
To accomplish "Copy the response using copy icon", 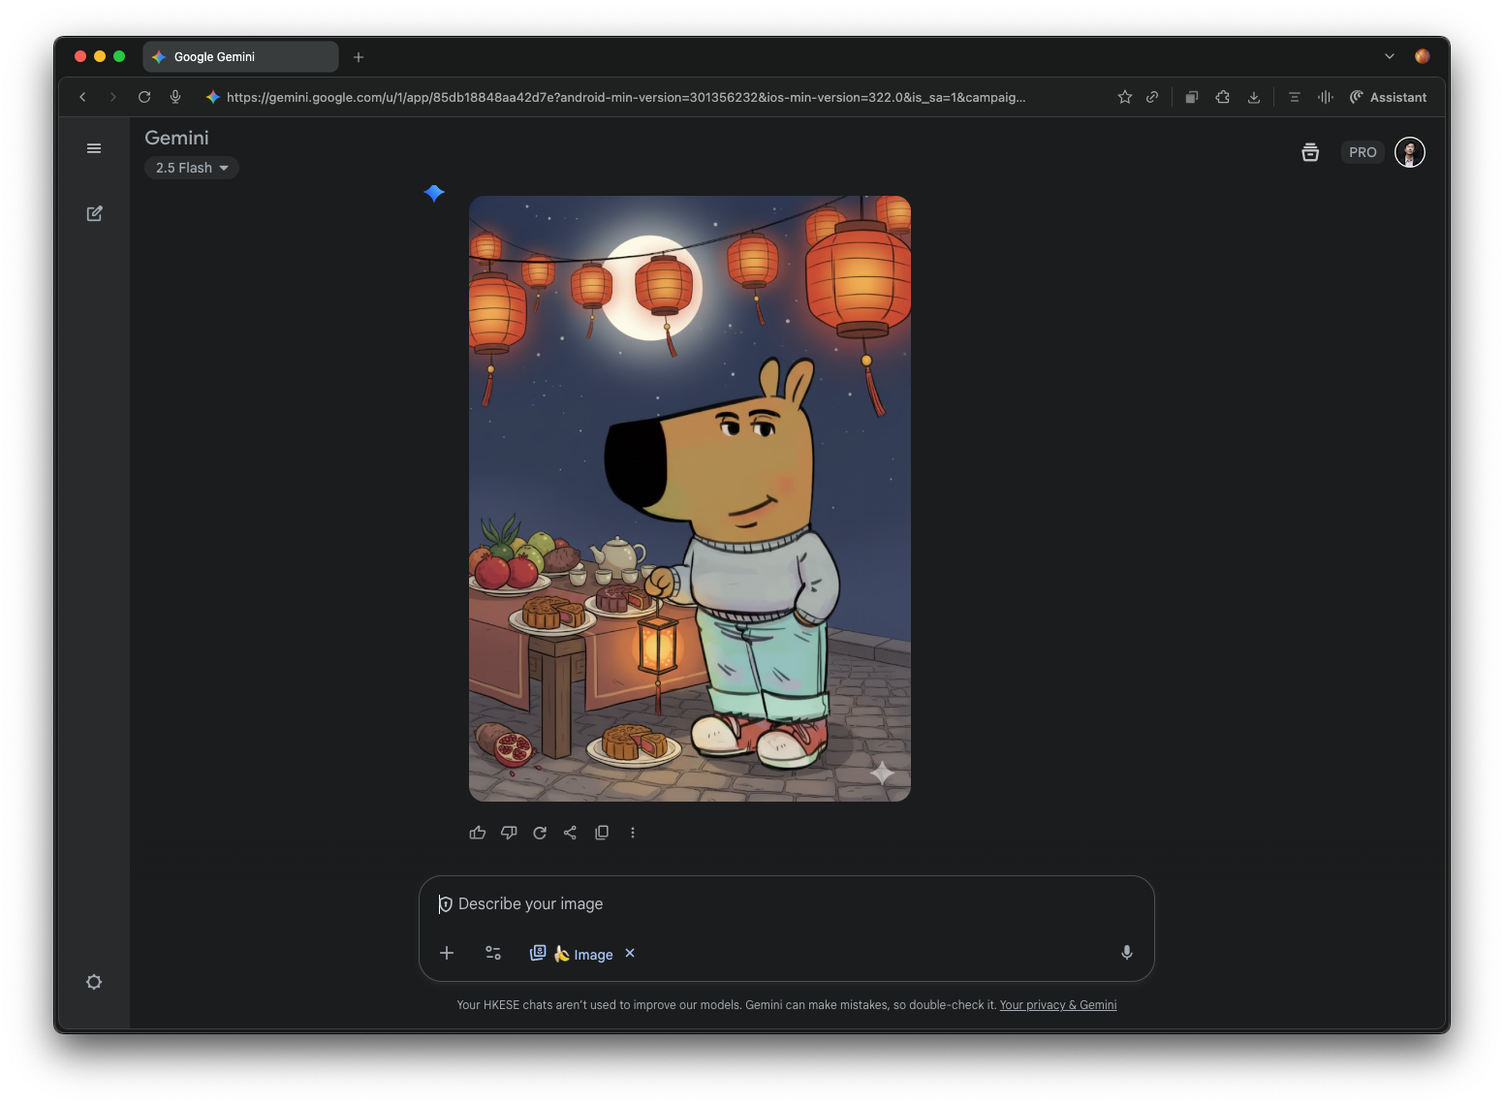I will pyautogui.click(x=602, y=833).
